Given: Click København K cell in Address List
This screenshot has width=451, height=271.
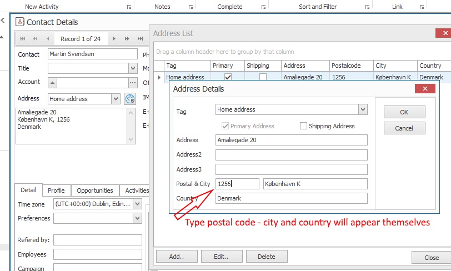Looking at the screenshot, I should coord(395,77).
